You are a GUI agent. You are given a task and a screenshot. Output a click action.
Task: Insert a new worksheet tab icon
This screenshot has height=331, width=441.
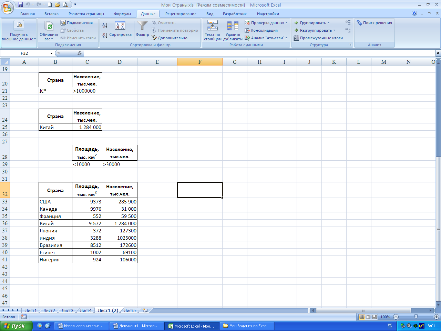pos(145,310)
